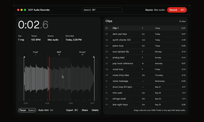The height and width of the screenshot is (122, 204).
Task: Click the F maj key value
Action: tap(21, 40)
